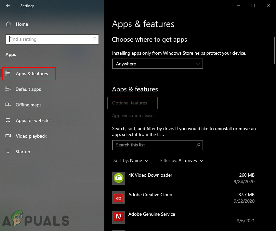Close the Settings window
The height and width of the screenshot is (231, 276).
(268, 6)
